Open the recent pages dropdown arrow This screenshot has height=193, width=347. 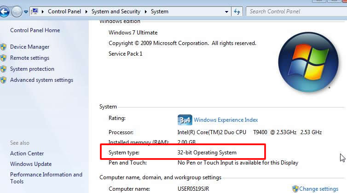click(x=26, y=11)
